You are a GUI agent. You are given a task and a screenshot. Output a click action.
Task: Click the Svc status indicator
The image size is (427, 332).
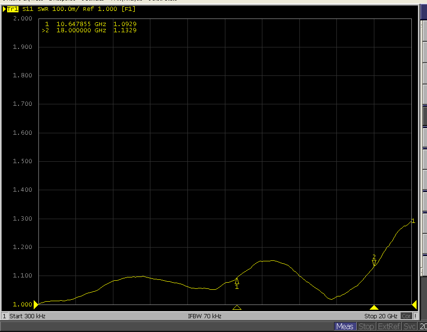409,326
